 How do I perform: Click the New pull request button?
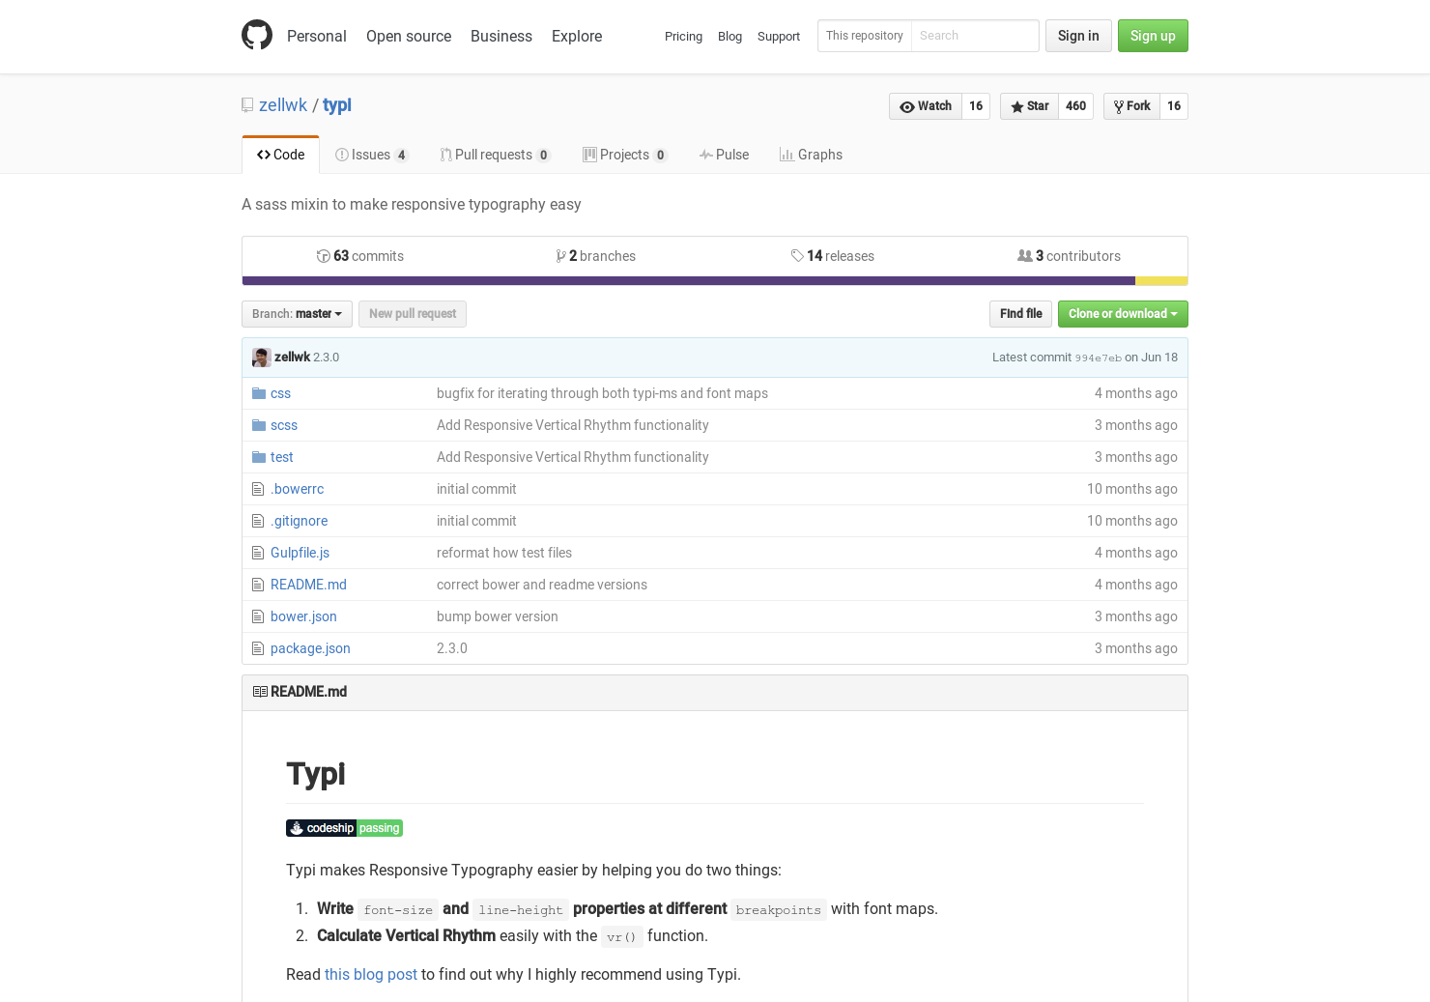coord(413,314)
